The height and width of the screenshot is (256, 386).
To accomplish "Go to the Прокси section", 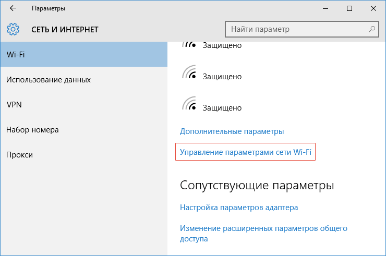I will 83,154.
